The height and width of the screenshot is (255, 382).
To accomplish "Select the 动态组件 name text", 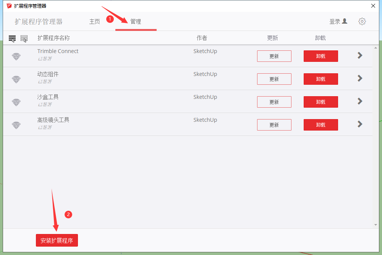I will pos(48,74).
